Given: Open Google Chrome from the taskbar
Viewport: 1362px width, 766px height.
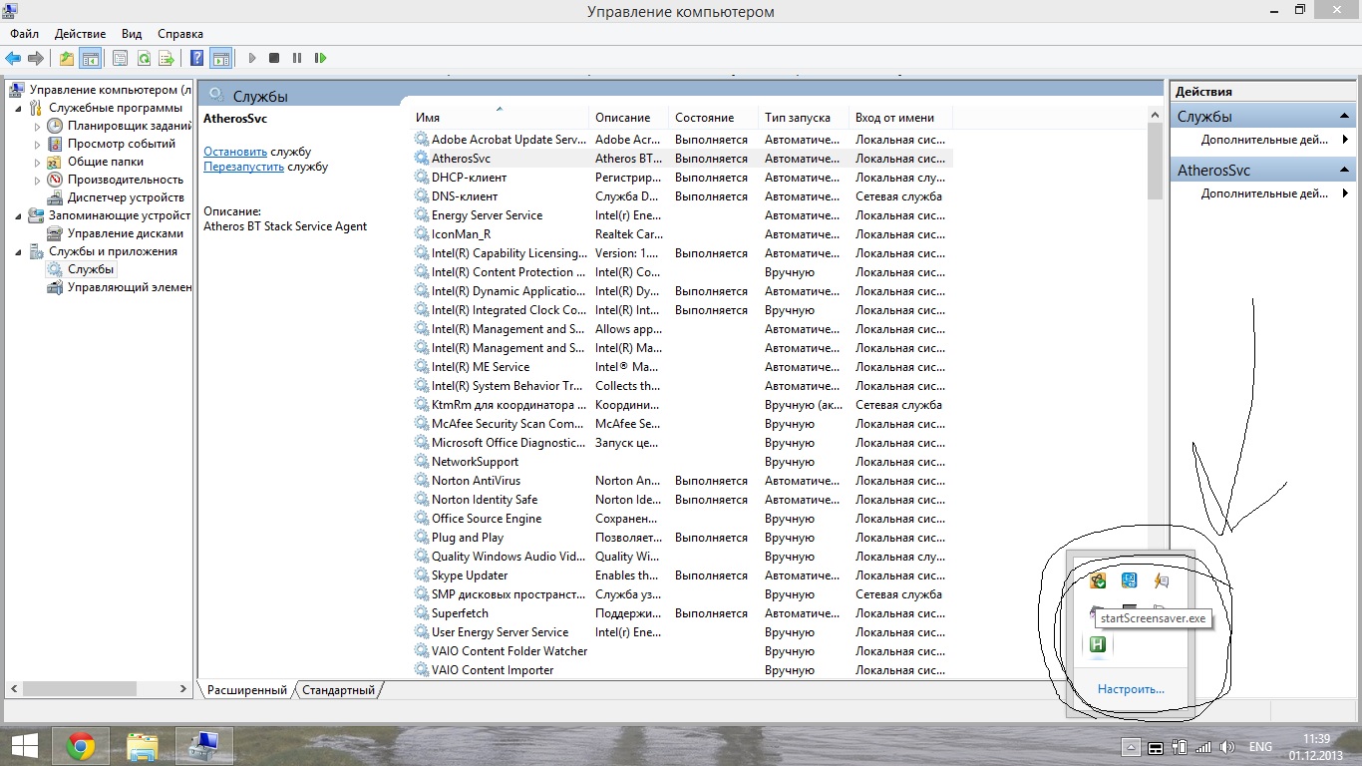Looking at the screenshot, I should pos(81,746).
